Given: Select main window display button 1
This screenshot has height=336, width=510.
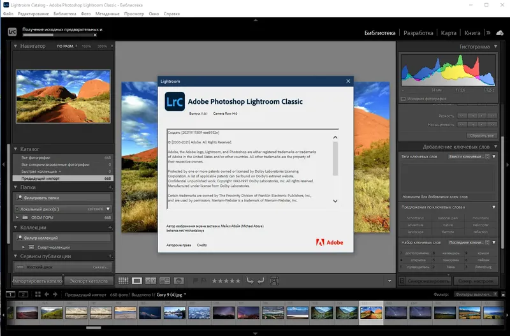Looking at the screenshot, I should pos(10,295).
